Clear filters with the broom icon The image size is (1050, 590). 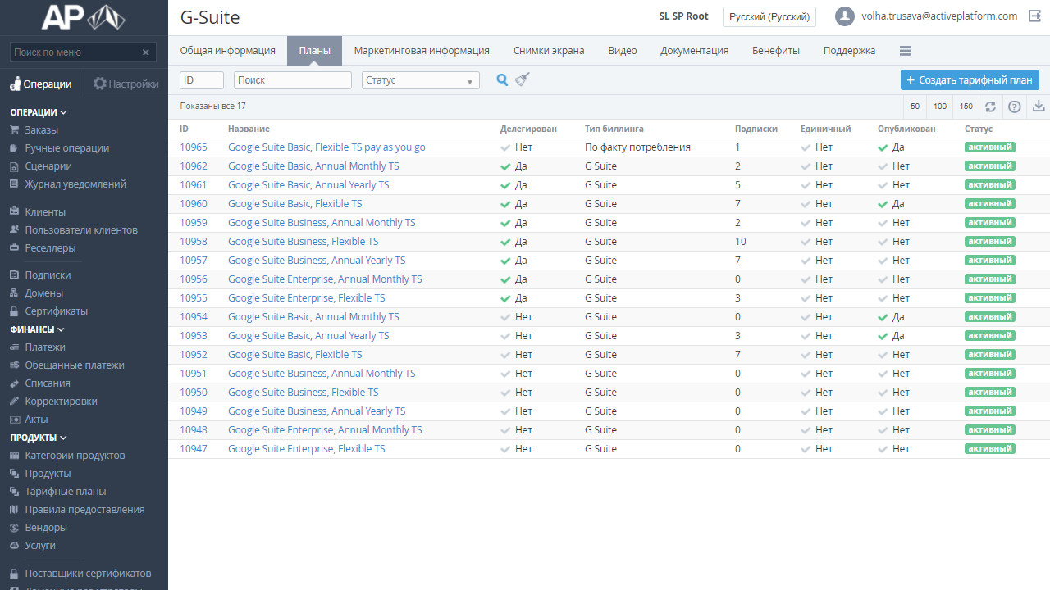coord(523,79)
